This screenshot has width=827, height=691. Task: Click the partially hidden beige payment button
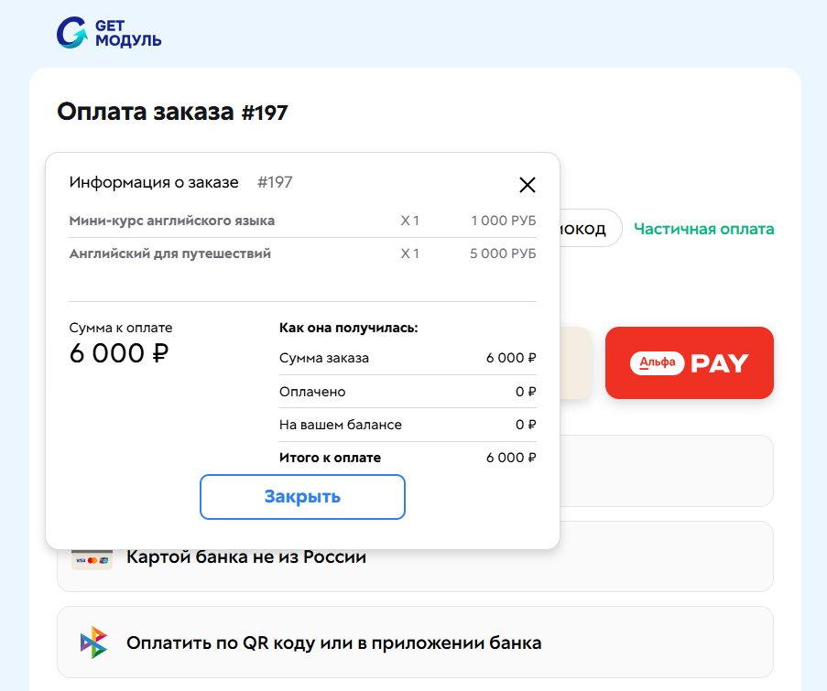tap(575, 362)
